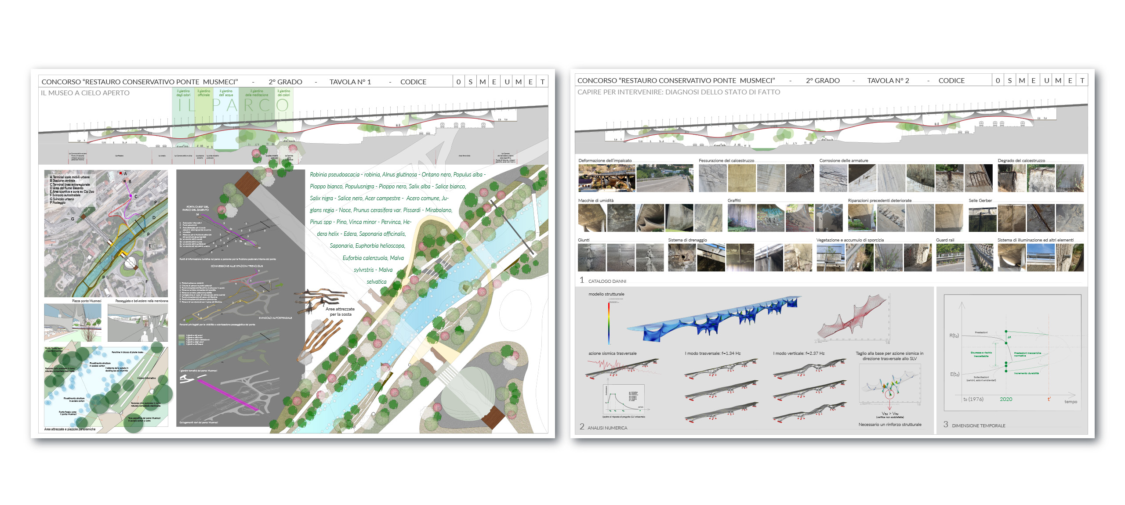Click the large 'IL PARCO' green lettering
This screenshot has width=1125, height=505.
(x=233, y=105)
